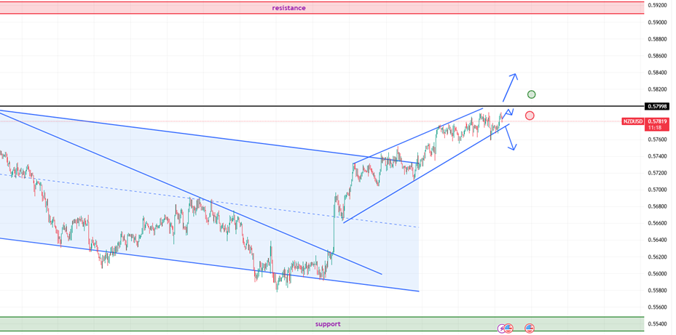Select the red circle marker
676x335 pixels.
pos(530,116)
